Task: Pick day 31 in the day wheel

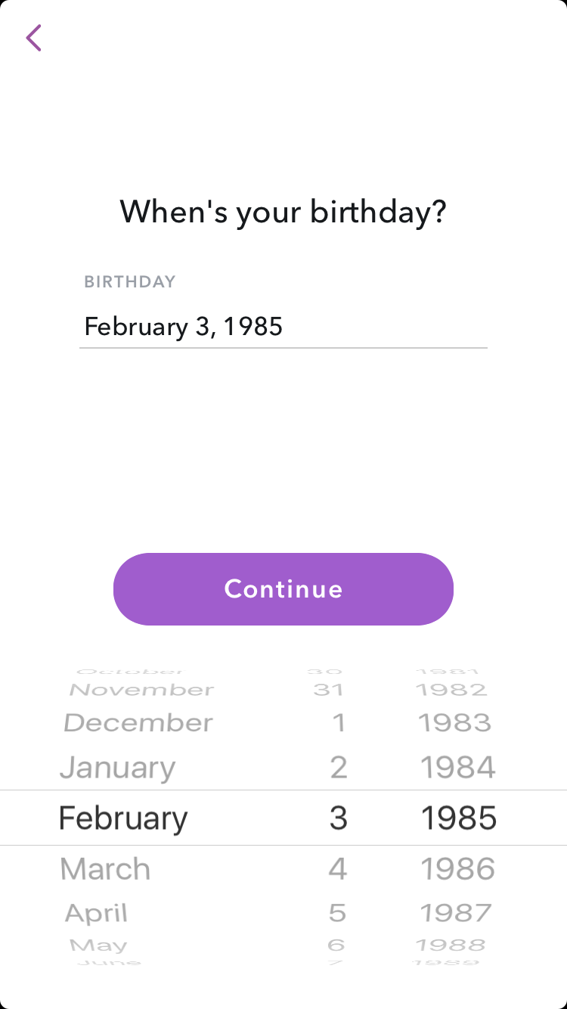Action: point(328,690)
